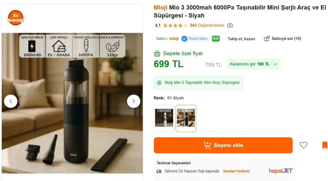
Task: Open customer photos via the camera icon
Action: [x=230, y=25]
